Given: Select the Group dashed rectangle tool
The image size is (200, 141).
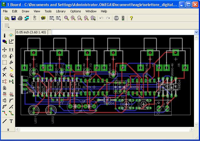Looking at the screenshot, I should pyautogui.click(x=5, y=62).
